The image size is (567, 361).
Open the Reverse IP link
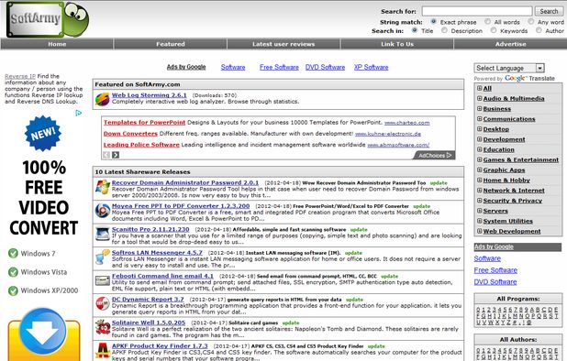(x=20, y=76)
